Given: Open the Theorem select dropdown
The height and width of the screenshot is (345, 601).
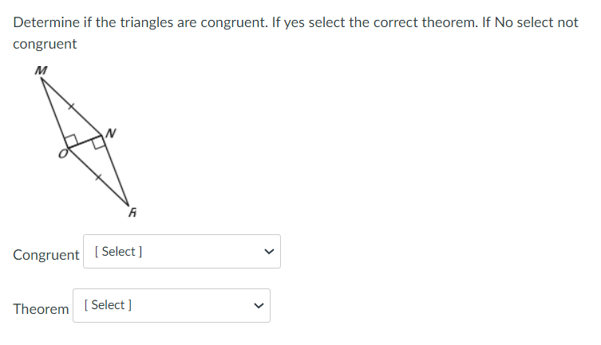Looking at the screenshot, I should [x=171, y=306].
